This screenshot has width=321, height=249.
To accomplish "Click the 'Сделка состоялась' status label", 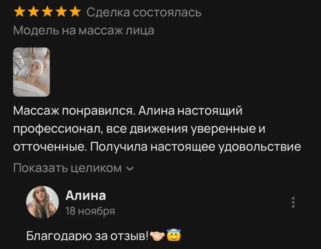I will (144, 12).
